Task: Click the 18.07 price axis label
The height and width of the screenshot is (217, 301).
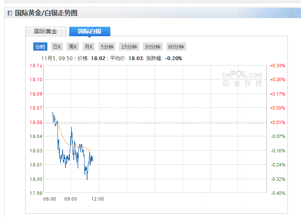Action: pos(36,108)
